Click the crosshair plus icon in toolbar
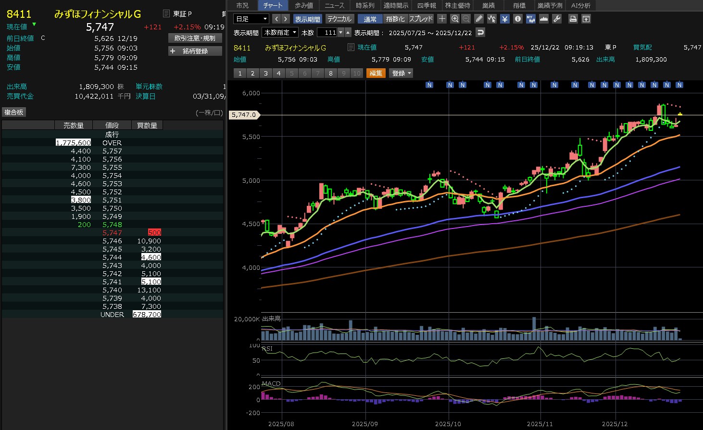This screenshot has width=703, height=430. (x=442, y=19)
